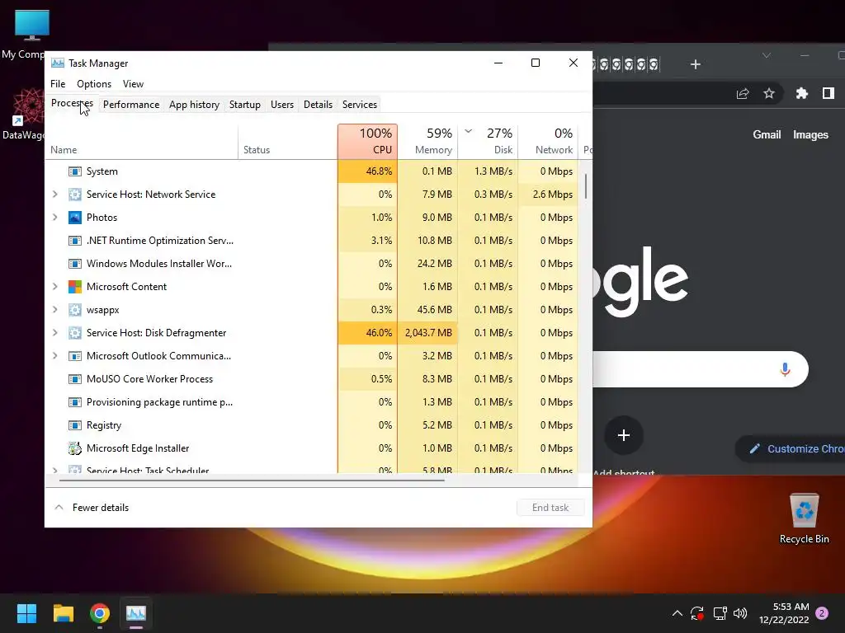Click the MoUSO Core Worker Process icon
Viewport: 845px width, 633px height.
coord(75,379)
